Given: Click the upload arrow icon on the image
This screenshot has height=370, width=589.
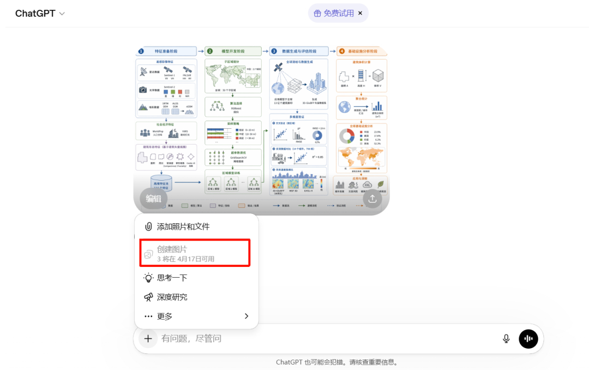Looking at the screenshot, I should pos(372,199).
